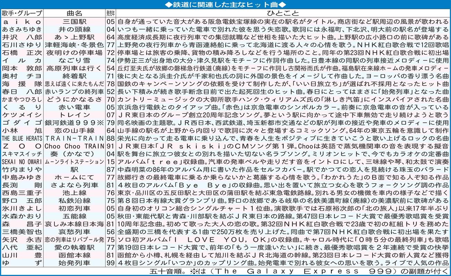Select song title 高原列車は行く

click(74, 68)
